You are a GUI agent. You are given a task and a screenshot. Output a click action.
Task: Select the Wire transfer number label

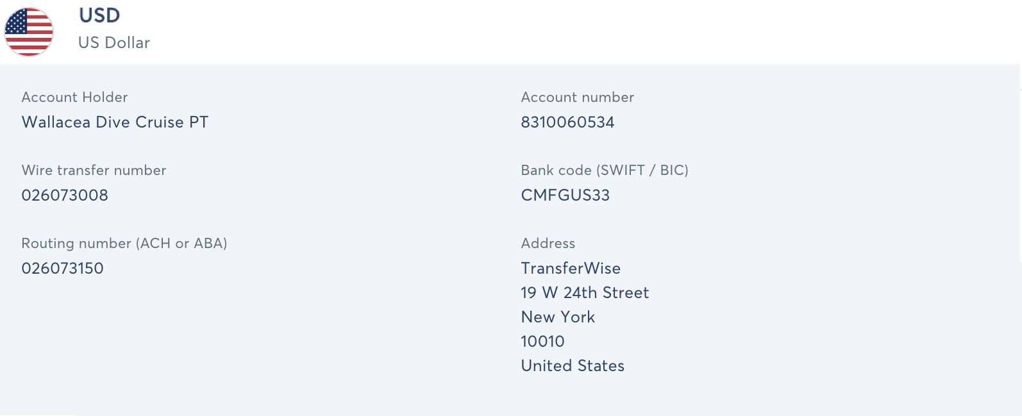(x=94, y=171)
